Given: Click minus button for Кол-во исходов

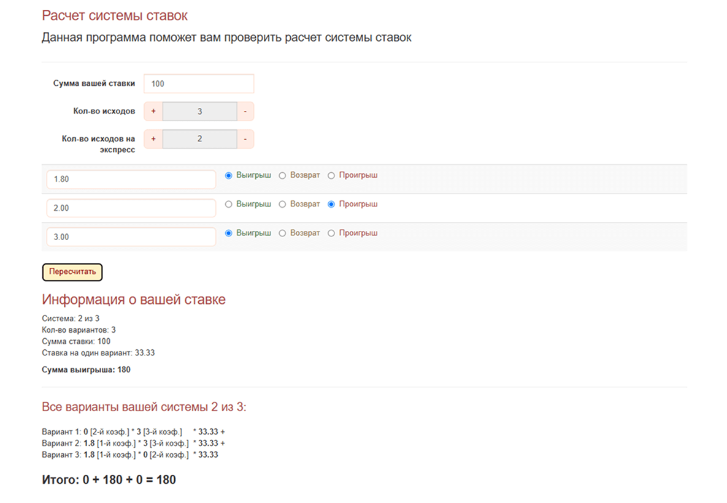Looking at the screenshot, I should click(x=245, y=112).
